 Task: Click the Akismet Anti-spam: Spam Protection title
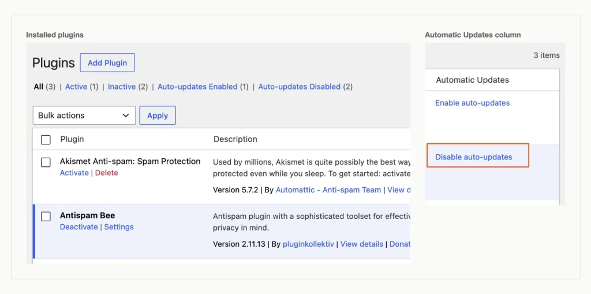[130, 162]
